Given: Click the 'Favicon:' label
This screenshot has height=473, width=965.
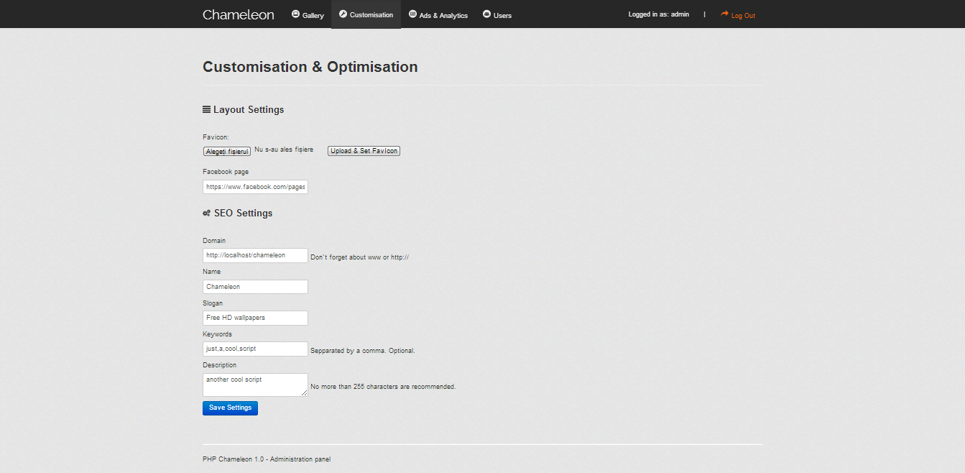Looking at the screenshot, I should click(x=216, y=137).
